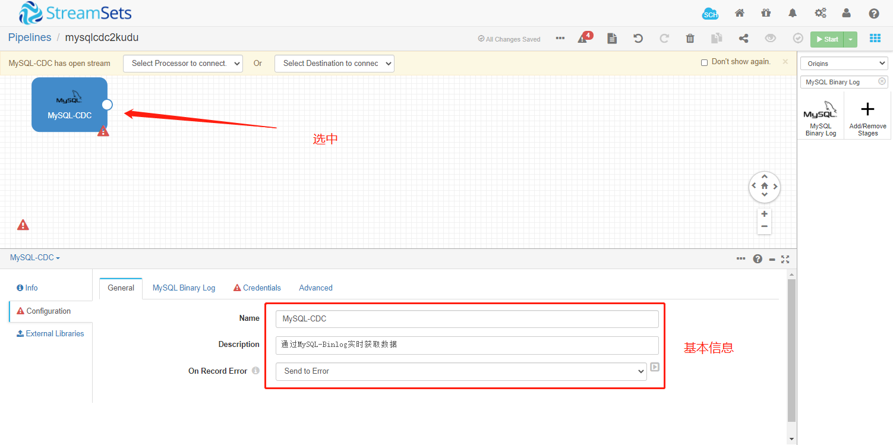Expand the MySQL-CDC stage selector dropdown
The height and width of the screenshot is (445, 893).
coord(35,258)
